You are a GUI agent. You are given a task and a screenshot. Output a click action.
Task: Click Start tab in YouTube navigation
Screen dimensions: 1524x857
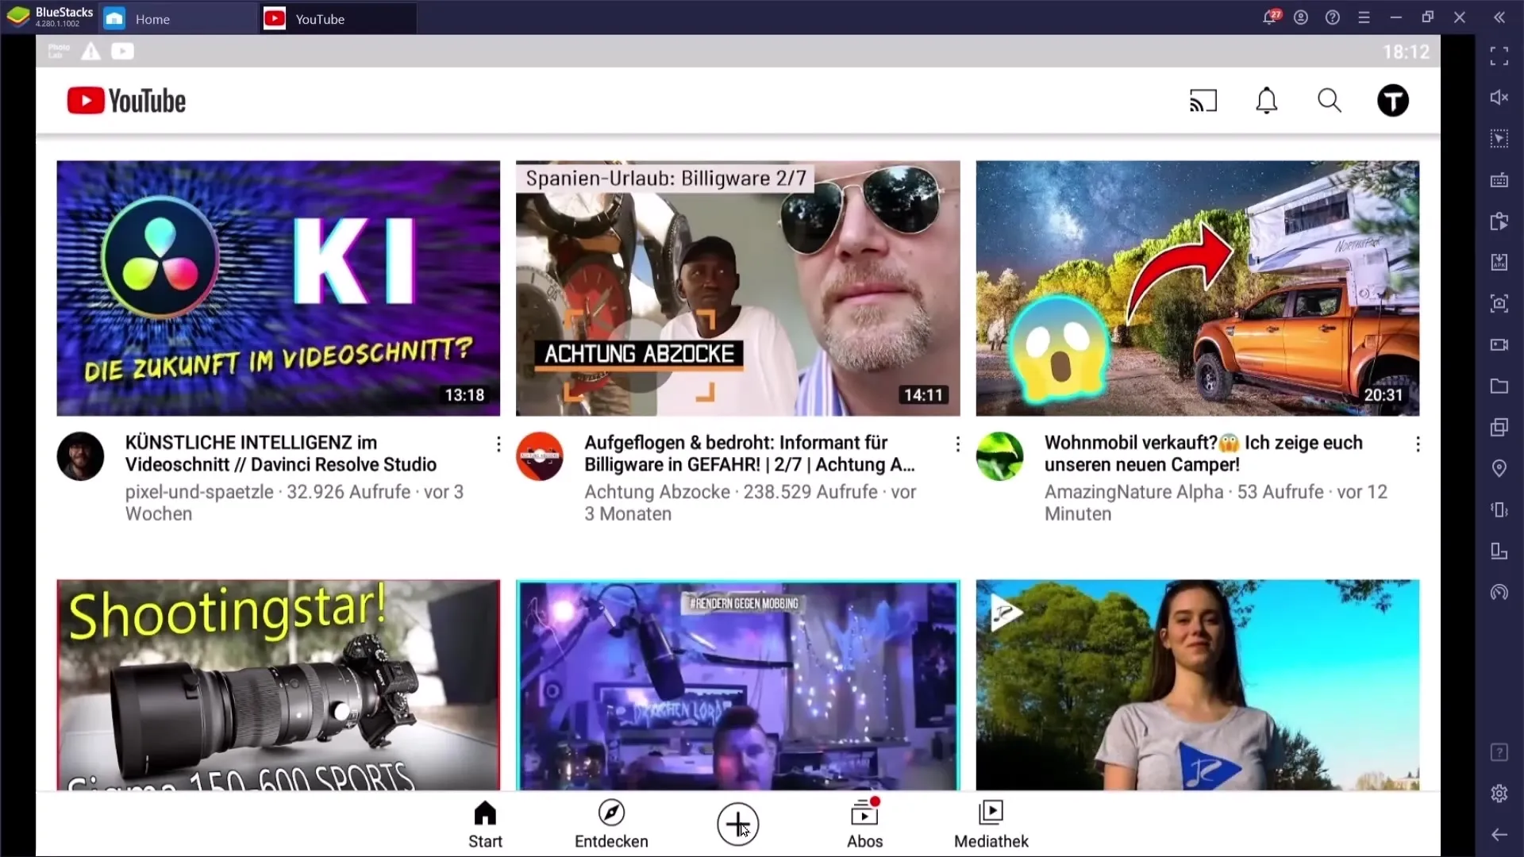pyautogui.click(x=485, y=824)
